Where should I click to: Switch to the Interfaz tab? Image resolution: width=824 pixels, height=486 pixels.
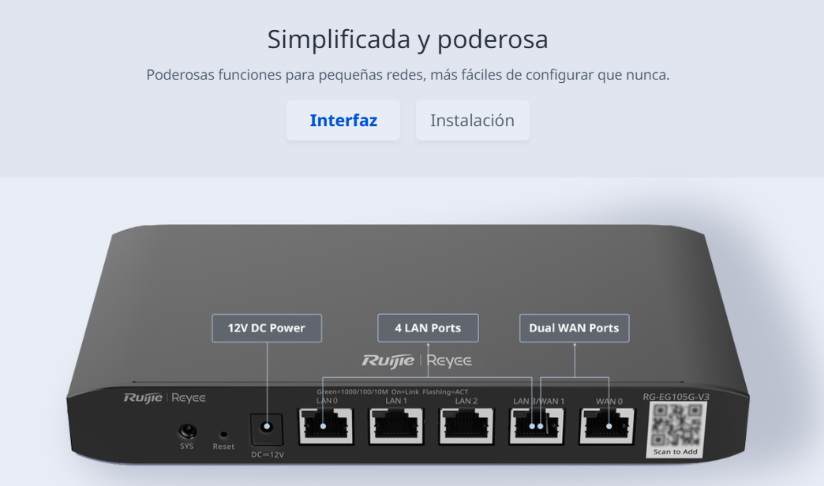(343, 121)
